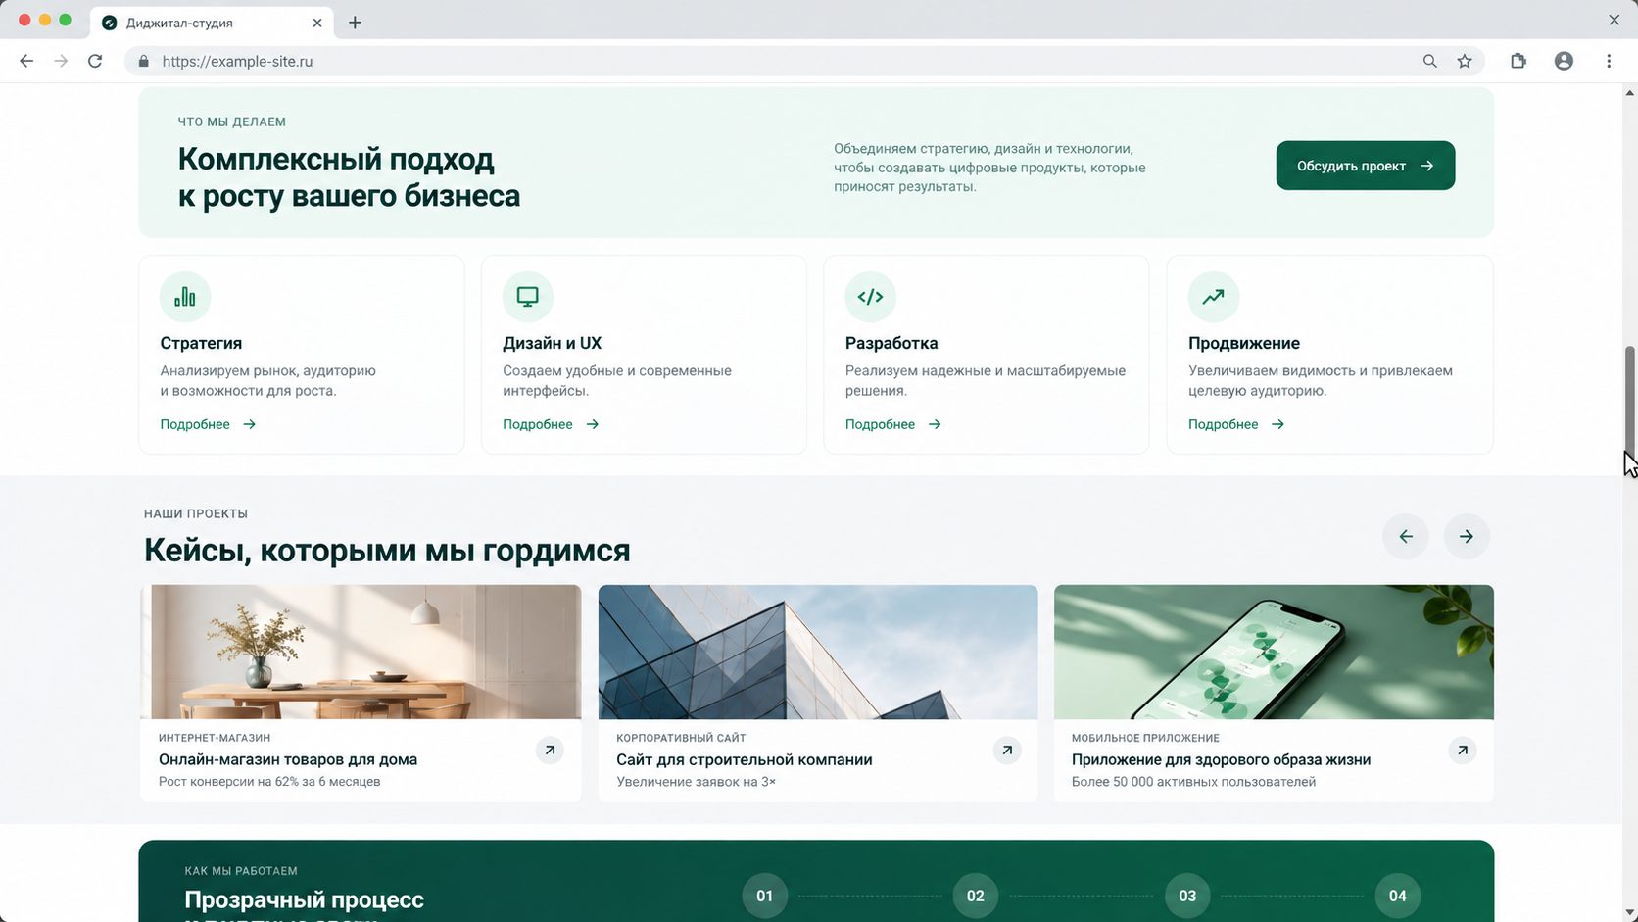Open the Сайт для строительной компании arrow icon

pos(1007,751)
